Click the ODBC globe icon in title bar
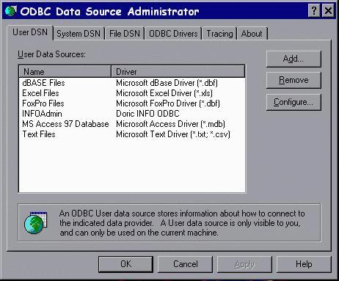This screenshot has height=281, width=339. [11, 11]
